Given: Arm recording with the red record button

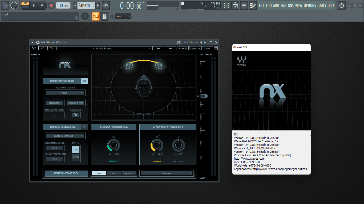Looking at the screenshot, I should [x=51, y=5].
